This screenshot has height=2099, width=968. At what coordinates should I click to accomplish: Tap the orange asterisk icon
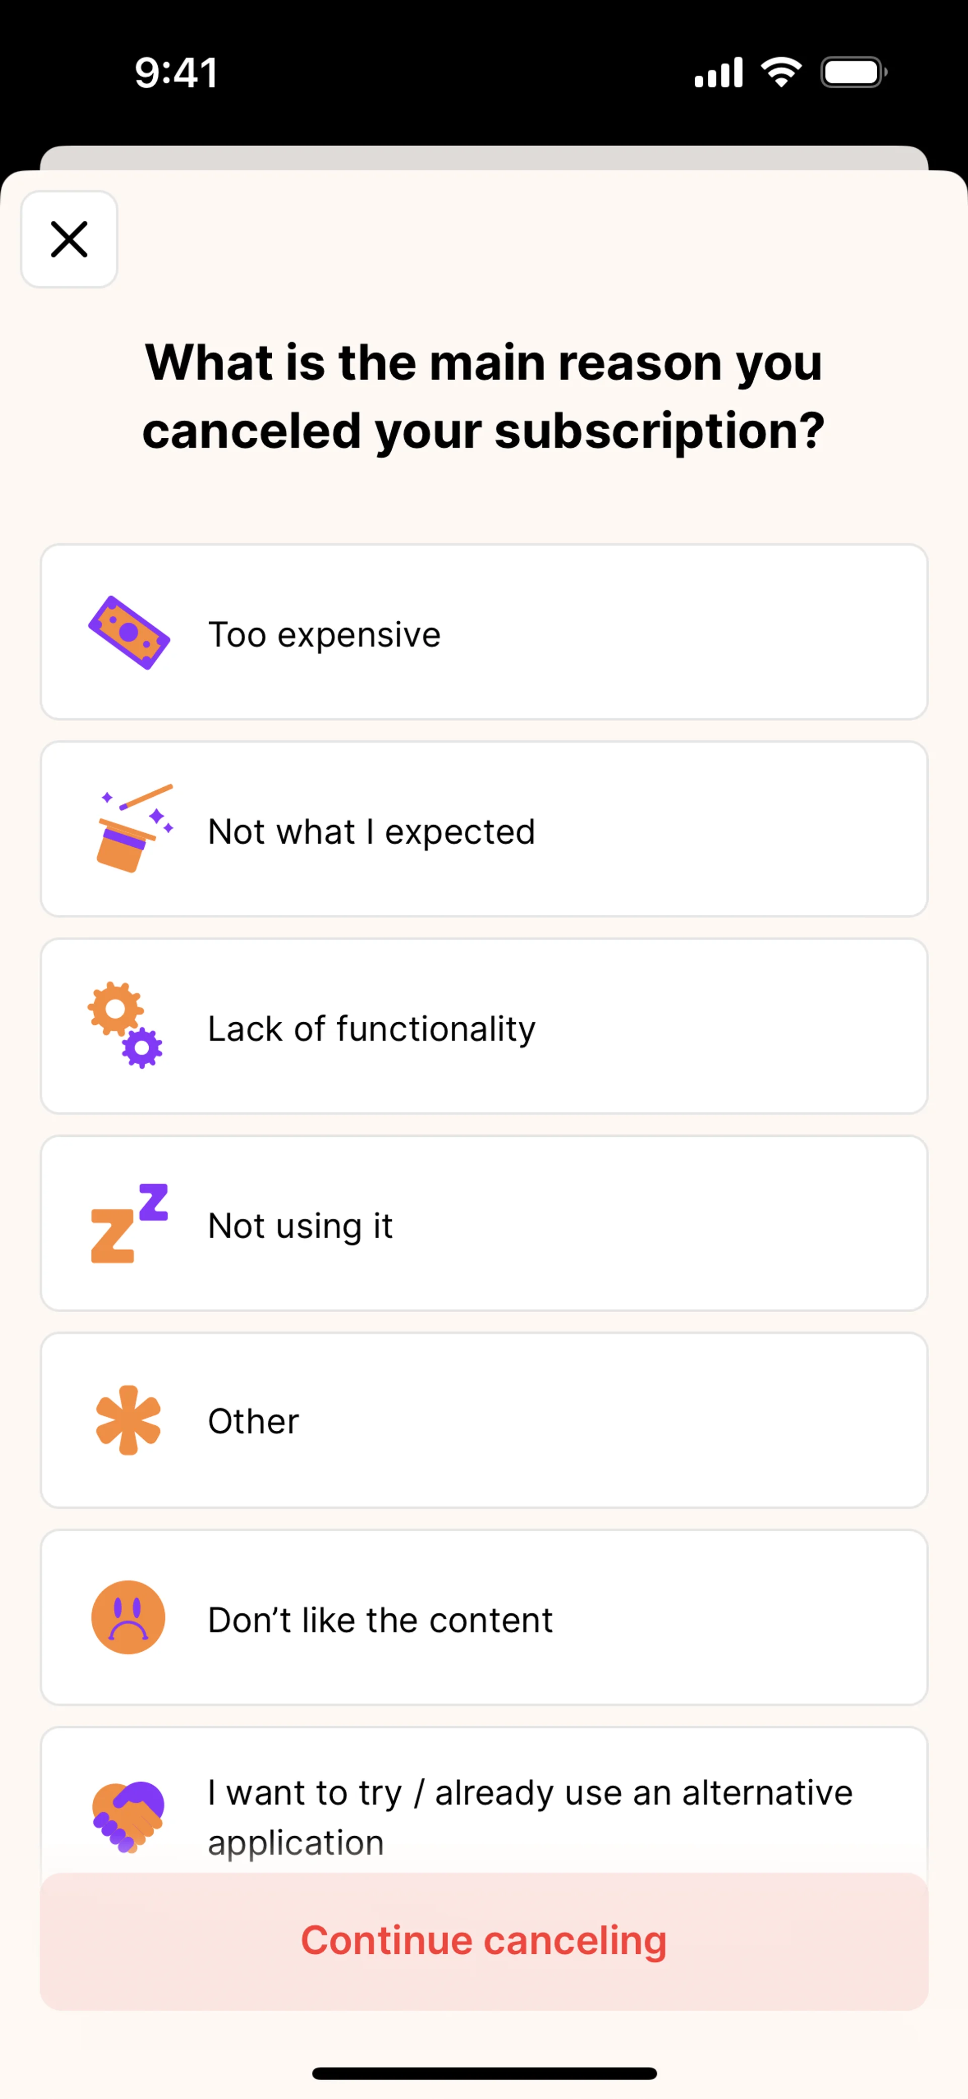128,1420
